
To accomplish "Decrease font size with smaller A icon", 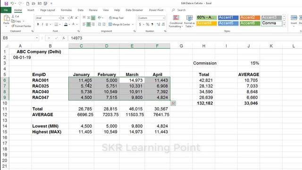I will (x=76, y=18).
